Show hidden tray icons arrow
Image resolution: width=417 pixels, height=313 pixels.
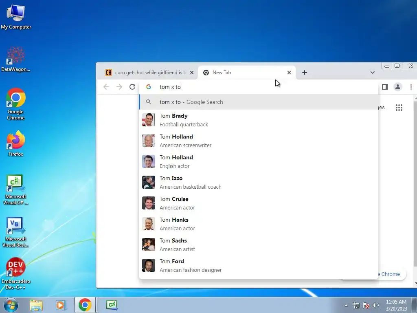coord(346,305)
